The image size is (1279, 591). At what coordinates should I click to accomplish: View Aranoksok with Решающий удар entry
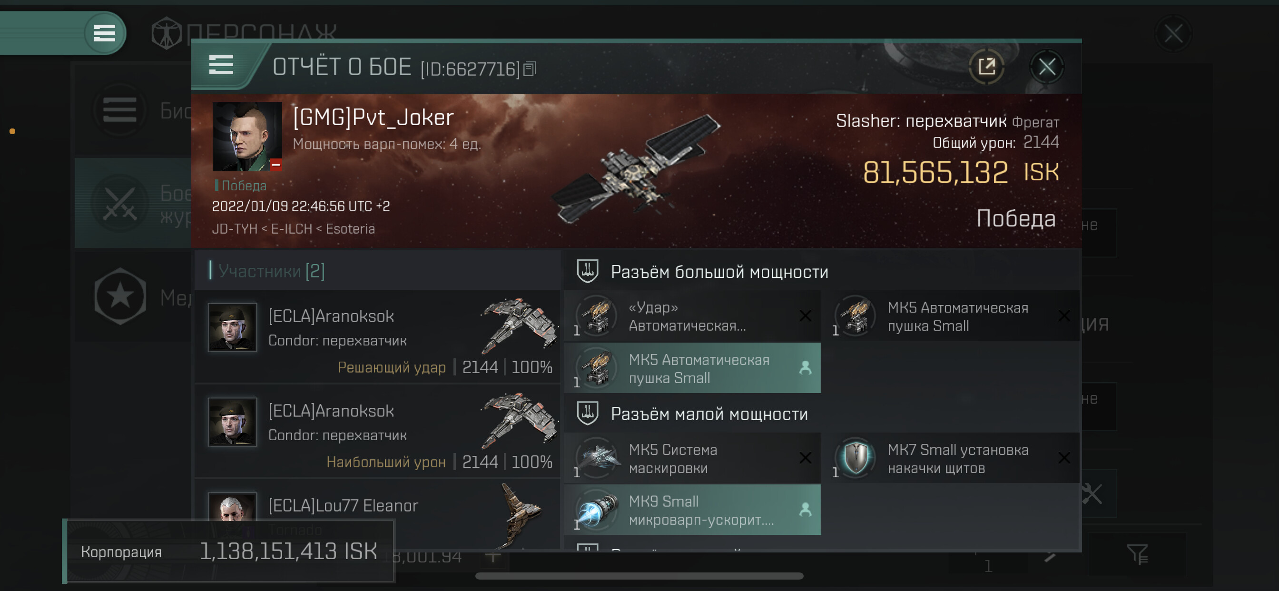(378, 336)
